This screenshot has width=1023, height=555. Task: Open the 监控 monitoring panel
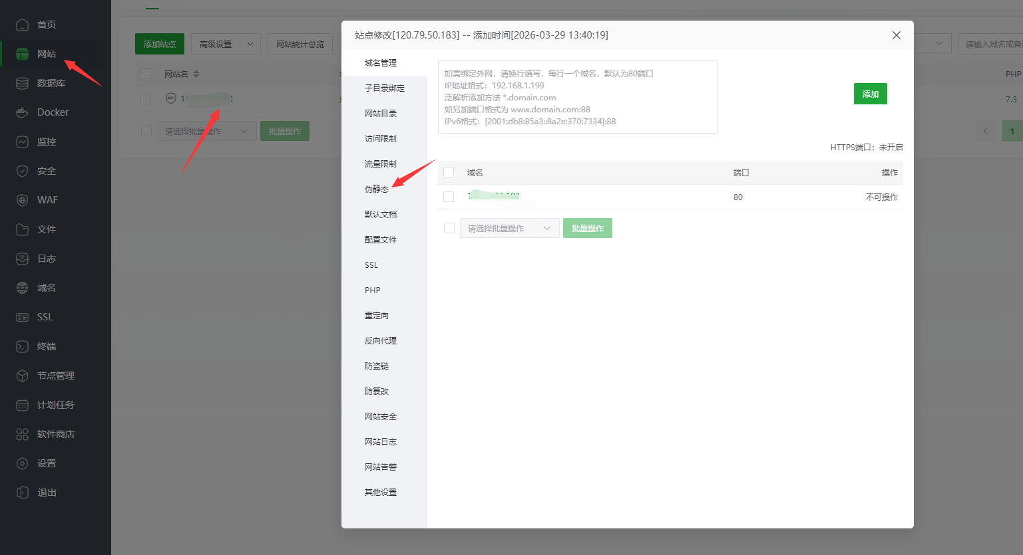point(40,141)
